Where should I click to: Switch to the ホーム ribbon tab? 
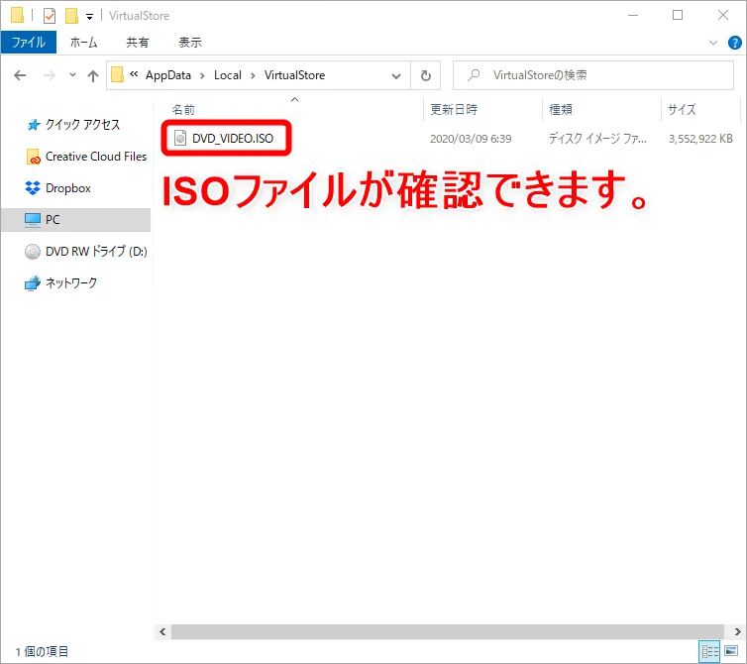point(83,43)
